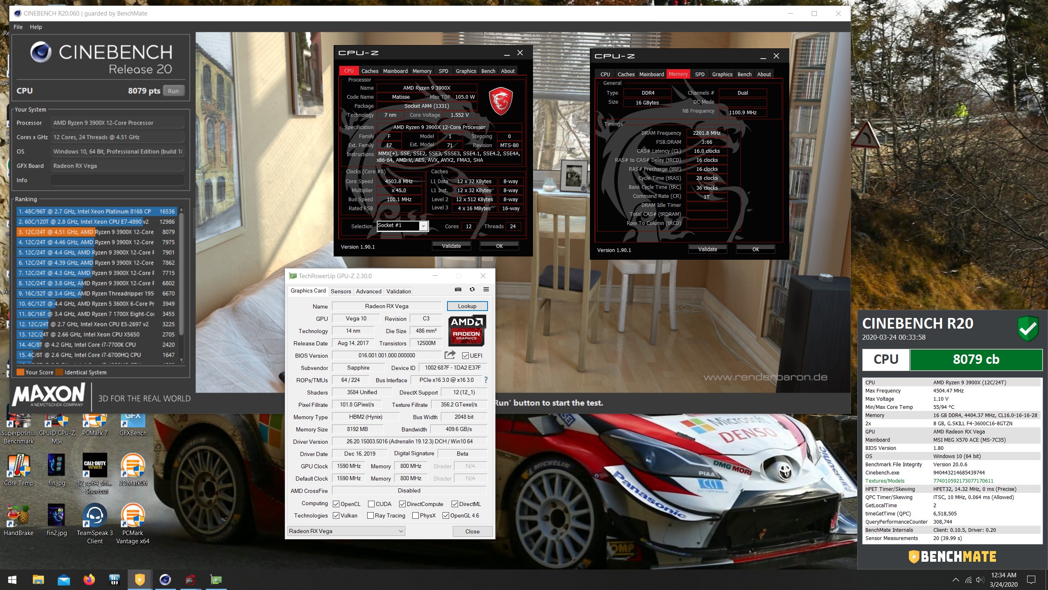Open PCMark Vantage x64 icon
The image size is (1048, 590).
pyautogui.click(x=133, y=524)
